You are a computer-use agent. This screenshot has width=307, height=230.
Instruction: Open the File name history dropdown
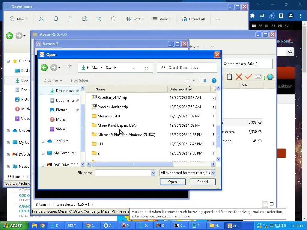[x=153, y=173]
